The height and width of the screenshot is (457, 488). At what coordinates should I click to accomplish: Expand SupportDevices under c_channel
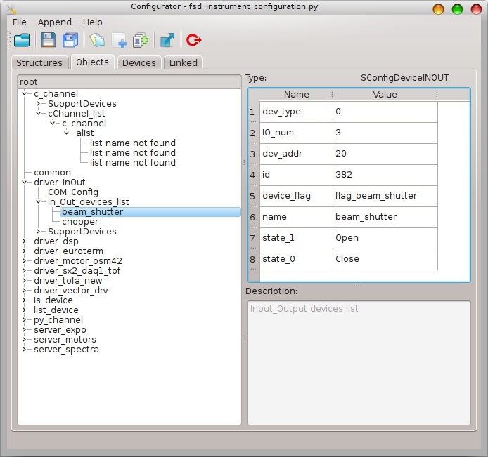click(39, 104)
